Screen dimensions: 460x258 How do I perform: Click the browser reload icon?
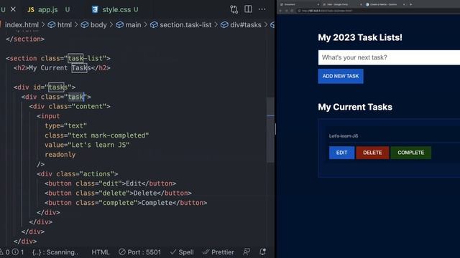[x=293, y=11]
